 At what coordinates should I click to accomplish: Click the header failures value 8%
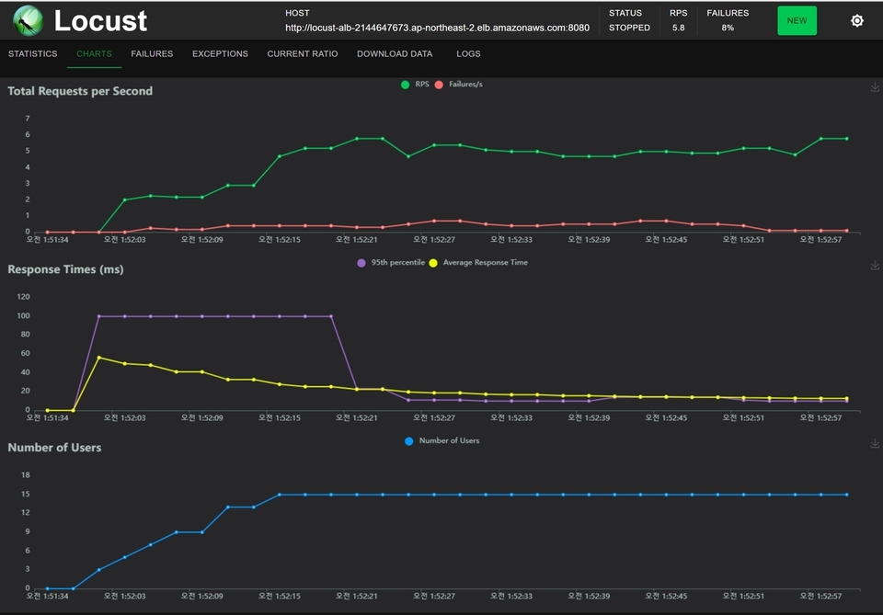pyautogui.click(x=728, y=28)
